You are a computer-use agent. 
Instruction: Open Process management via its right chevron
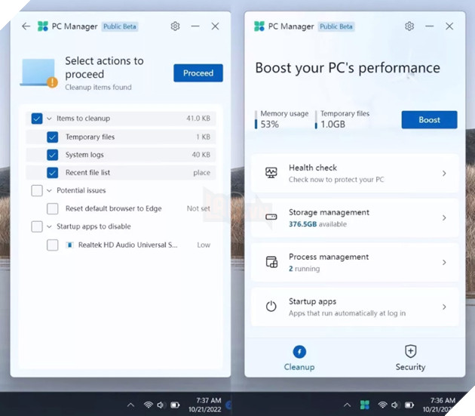[444, 263]
